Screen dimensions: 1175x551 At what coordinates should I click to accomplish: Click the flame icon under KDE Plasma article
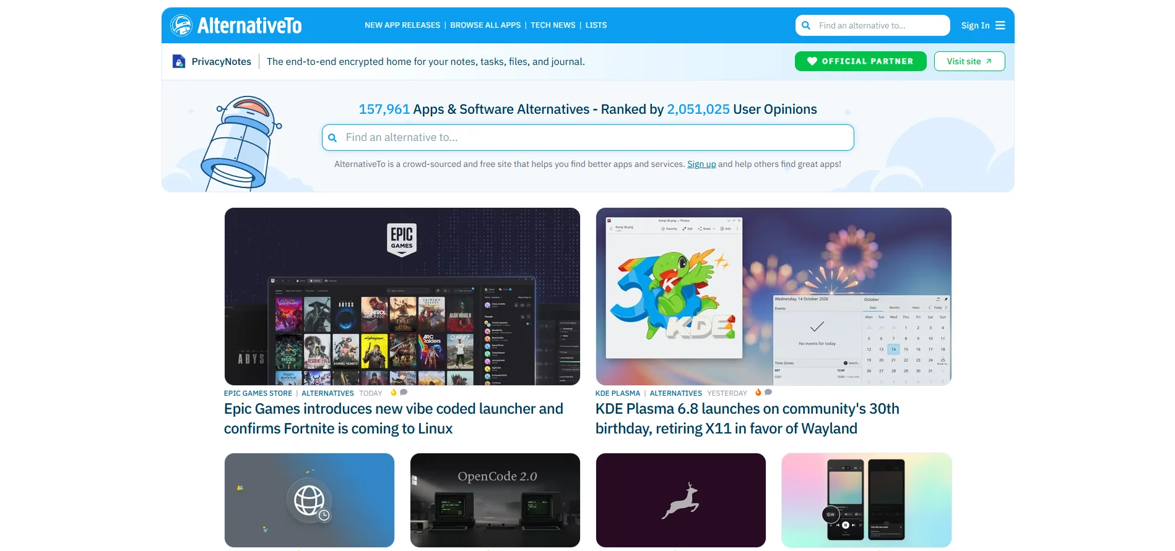tap(758, 392)
